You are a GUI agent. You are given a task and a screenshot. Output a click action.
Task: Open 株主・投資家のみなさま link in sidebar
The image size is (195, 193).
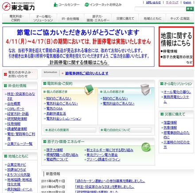21,96
